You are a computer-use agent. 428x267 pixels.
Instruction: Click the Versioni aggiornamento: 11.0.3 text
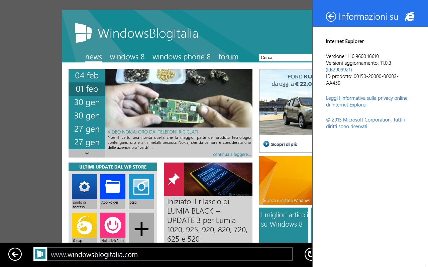[x=358, y=63]
